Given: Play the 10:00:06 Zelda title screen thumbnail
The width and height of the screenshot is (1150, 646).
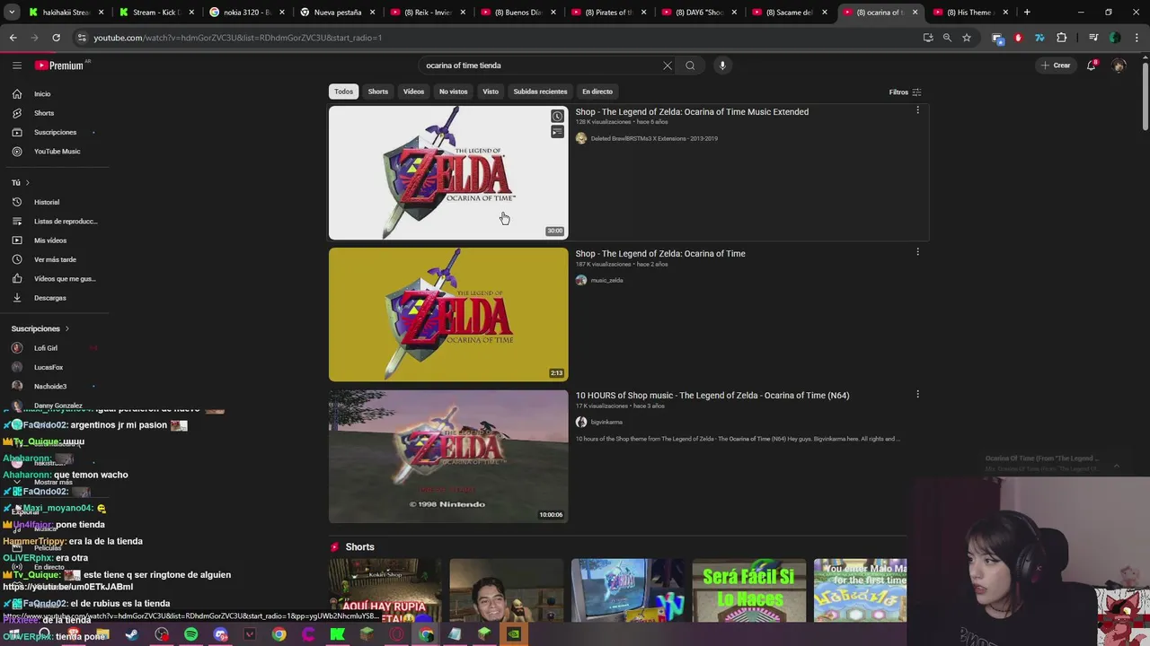Looking at the screenshot, I should [x=448, y=457].
